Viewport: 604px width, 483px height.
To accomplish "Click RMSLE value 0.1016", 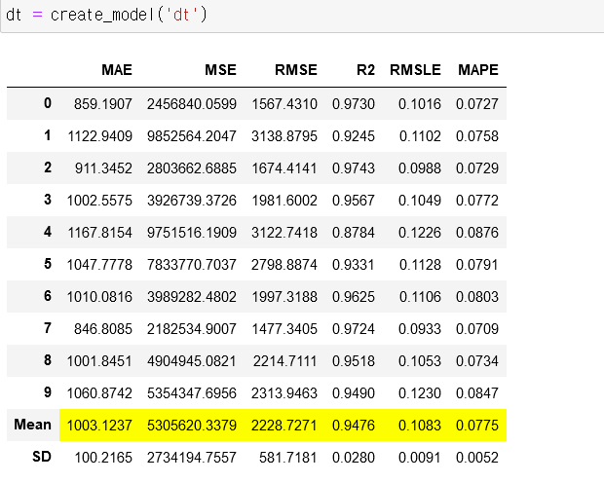I will coord(420,104).
